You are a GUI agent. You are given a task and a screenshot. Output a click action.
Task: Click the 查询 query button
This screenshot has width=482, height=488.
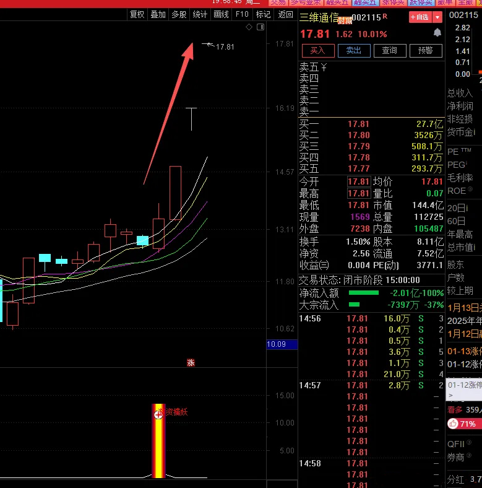(x=390, y=50)
